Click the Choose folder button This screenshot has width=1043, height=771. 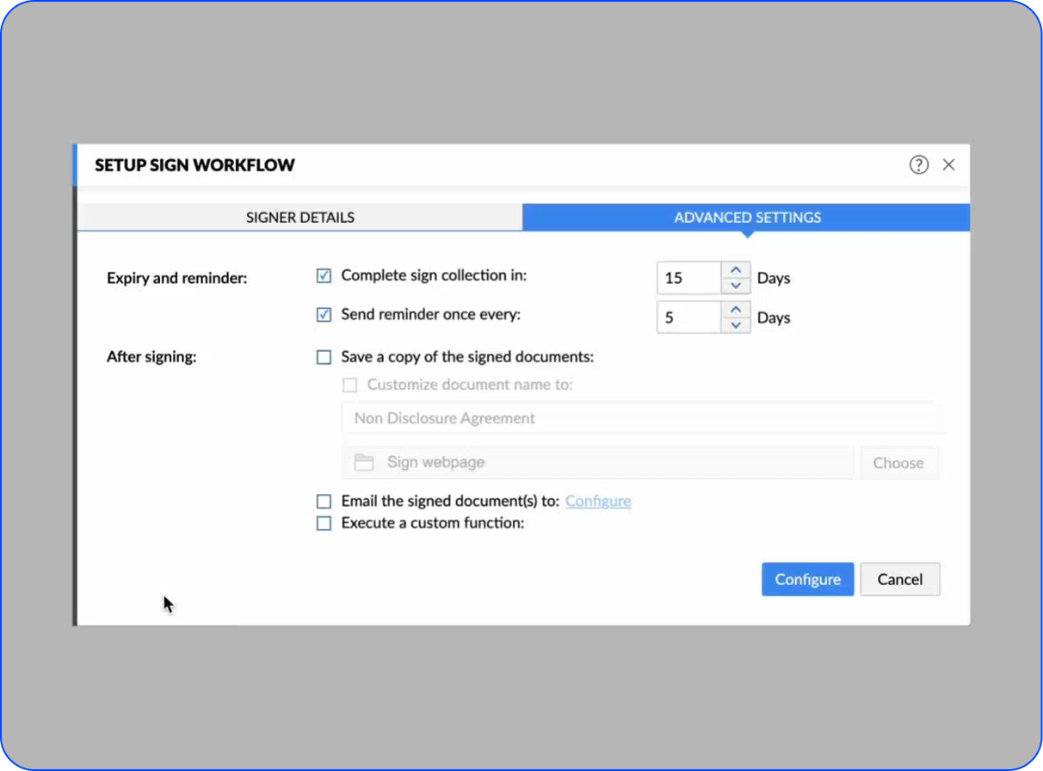[x=898, y=463]
